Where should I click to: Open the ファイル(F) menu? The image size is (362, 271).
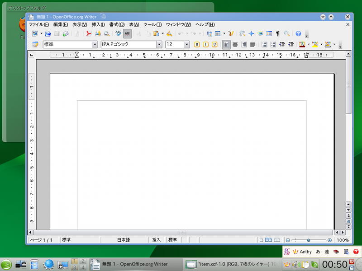[39, 24]
